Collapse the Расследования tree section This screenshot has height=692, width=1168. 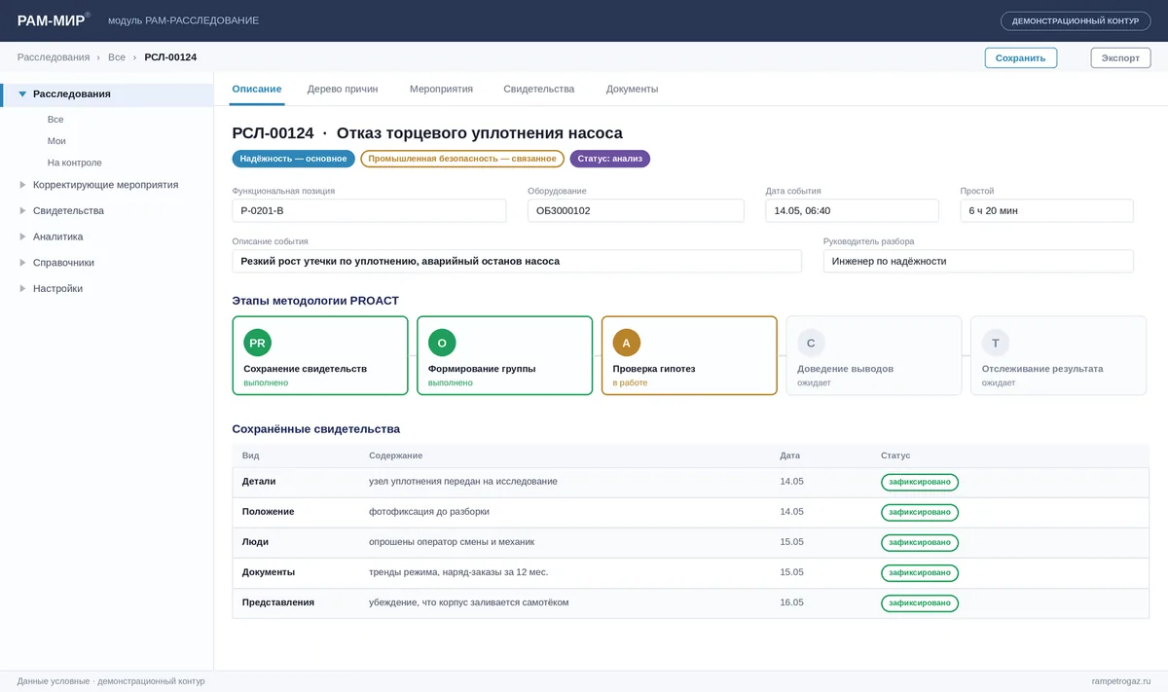point(22,94)
